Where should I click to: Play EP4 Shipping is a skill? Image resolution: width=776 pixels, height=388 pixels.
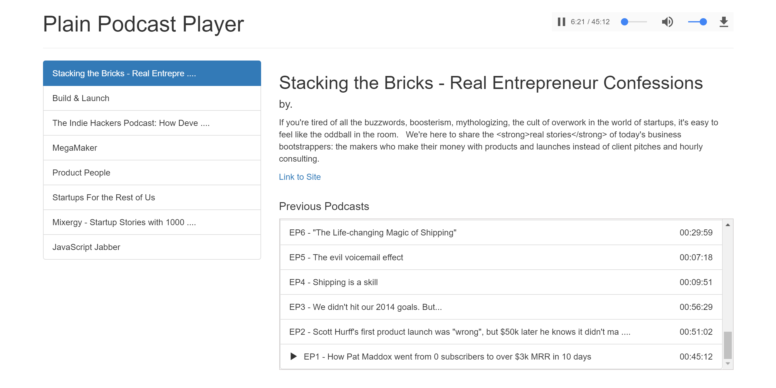point(501,282)
